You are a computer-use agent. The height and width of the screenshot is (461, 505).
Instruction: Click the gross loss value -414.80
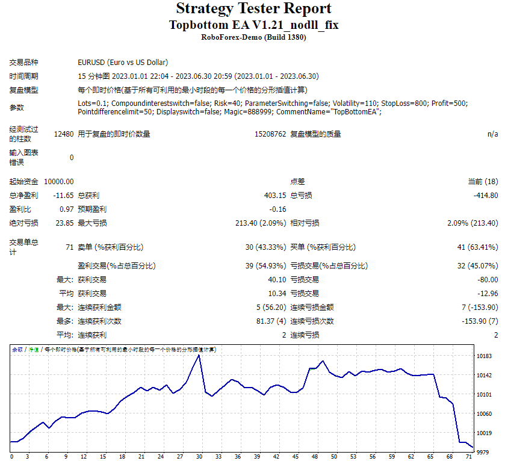pyautogui.click(x=485, y=196)
